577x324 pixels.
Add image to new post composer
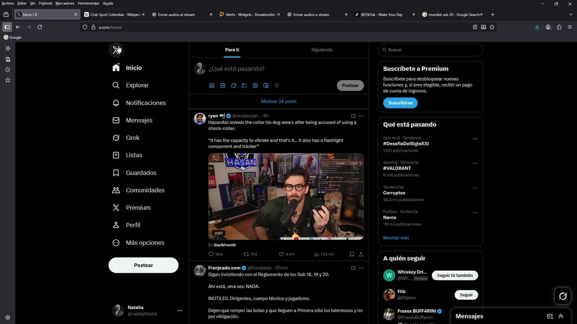coord(212,85)
